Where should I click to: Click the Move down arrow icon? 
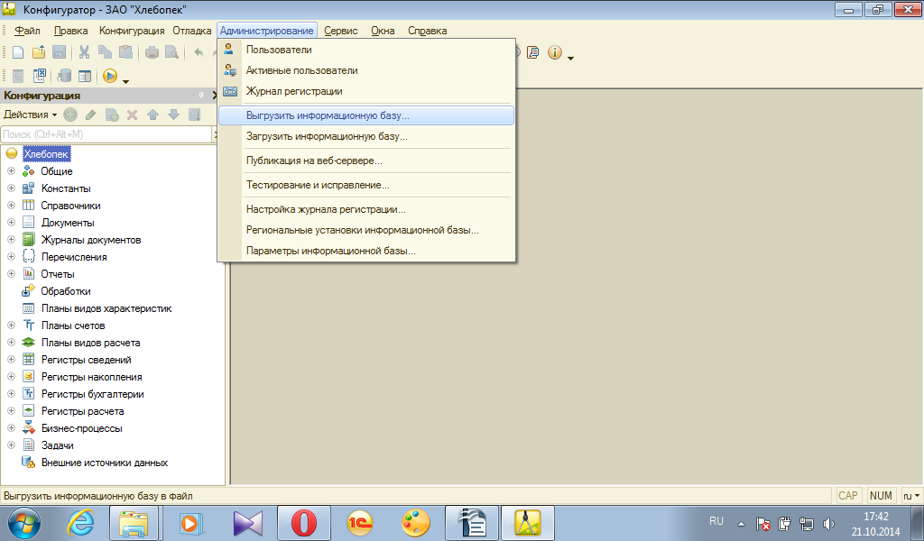point(173,115)
